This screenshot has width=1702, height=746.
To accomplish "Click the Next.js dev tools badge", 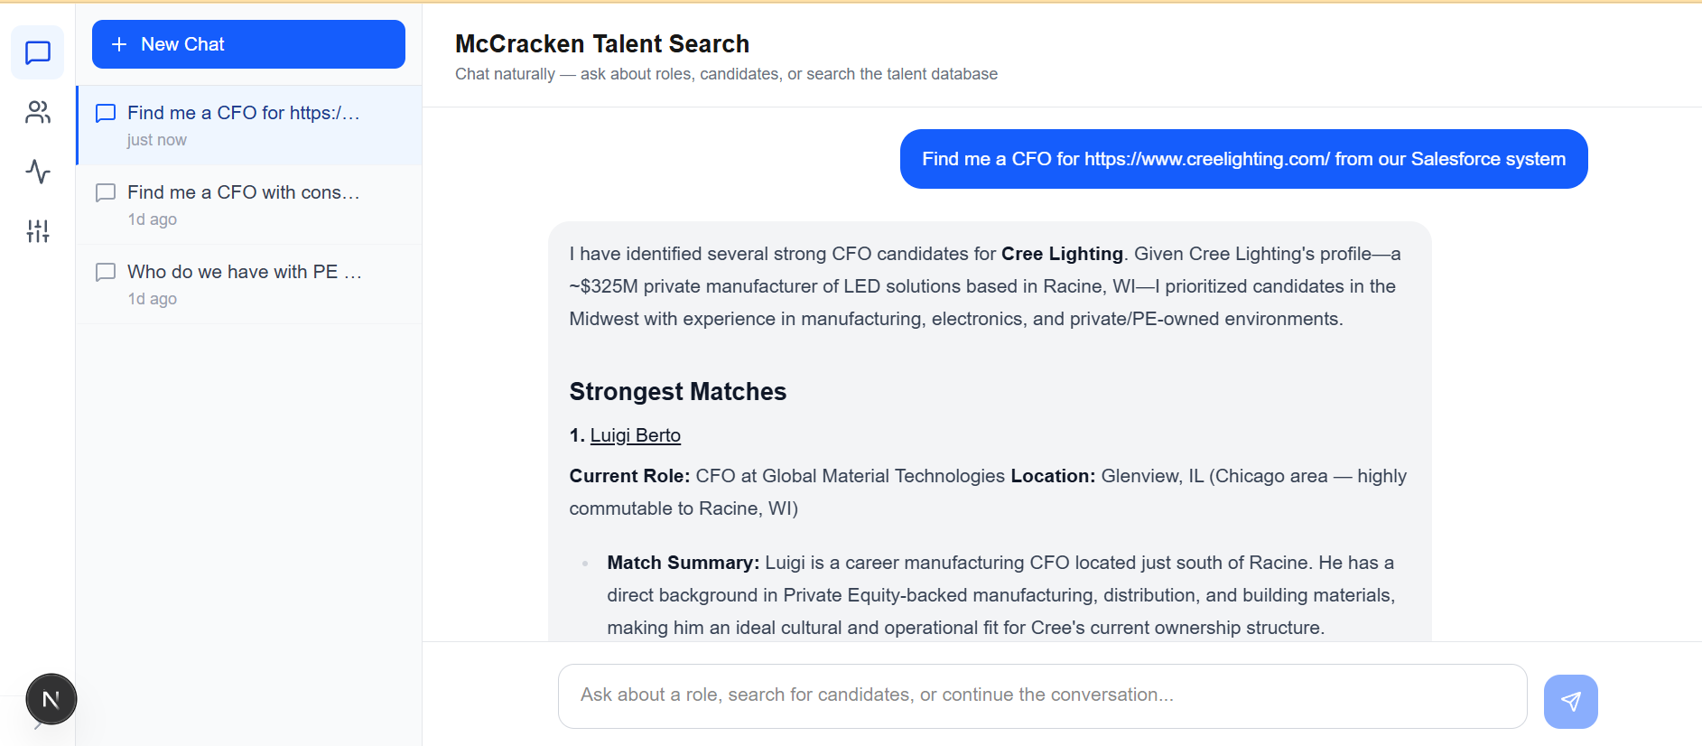I will (x=51, y=699).
